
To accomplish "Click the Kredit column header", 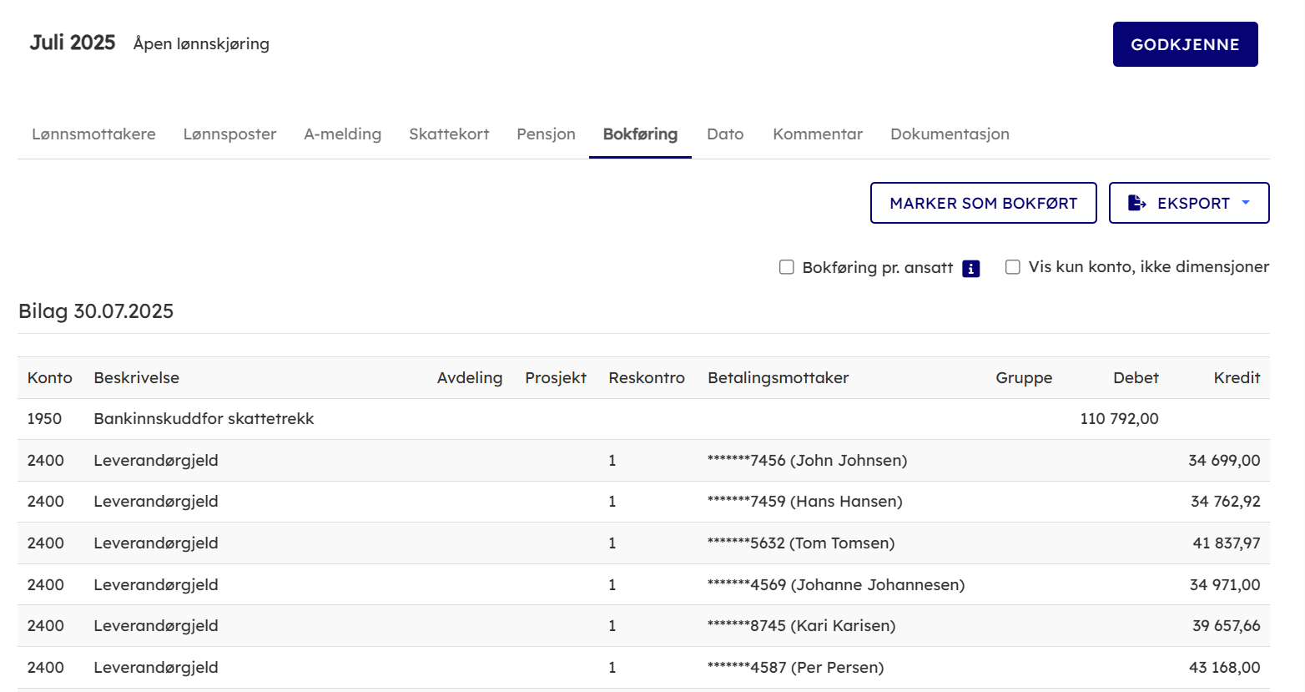I will pos(1236,377).
